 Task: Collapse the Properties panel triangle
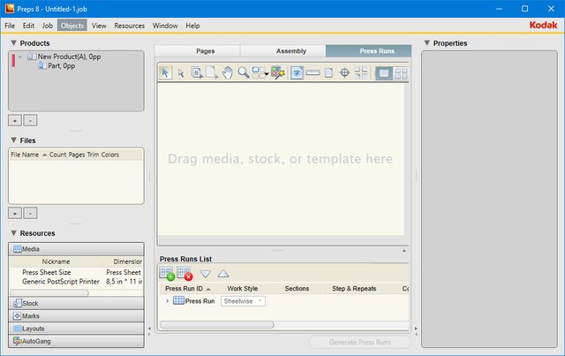427,43
